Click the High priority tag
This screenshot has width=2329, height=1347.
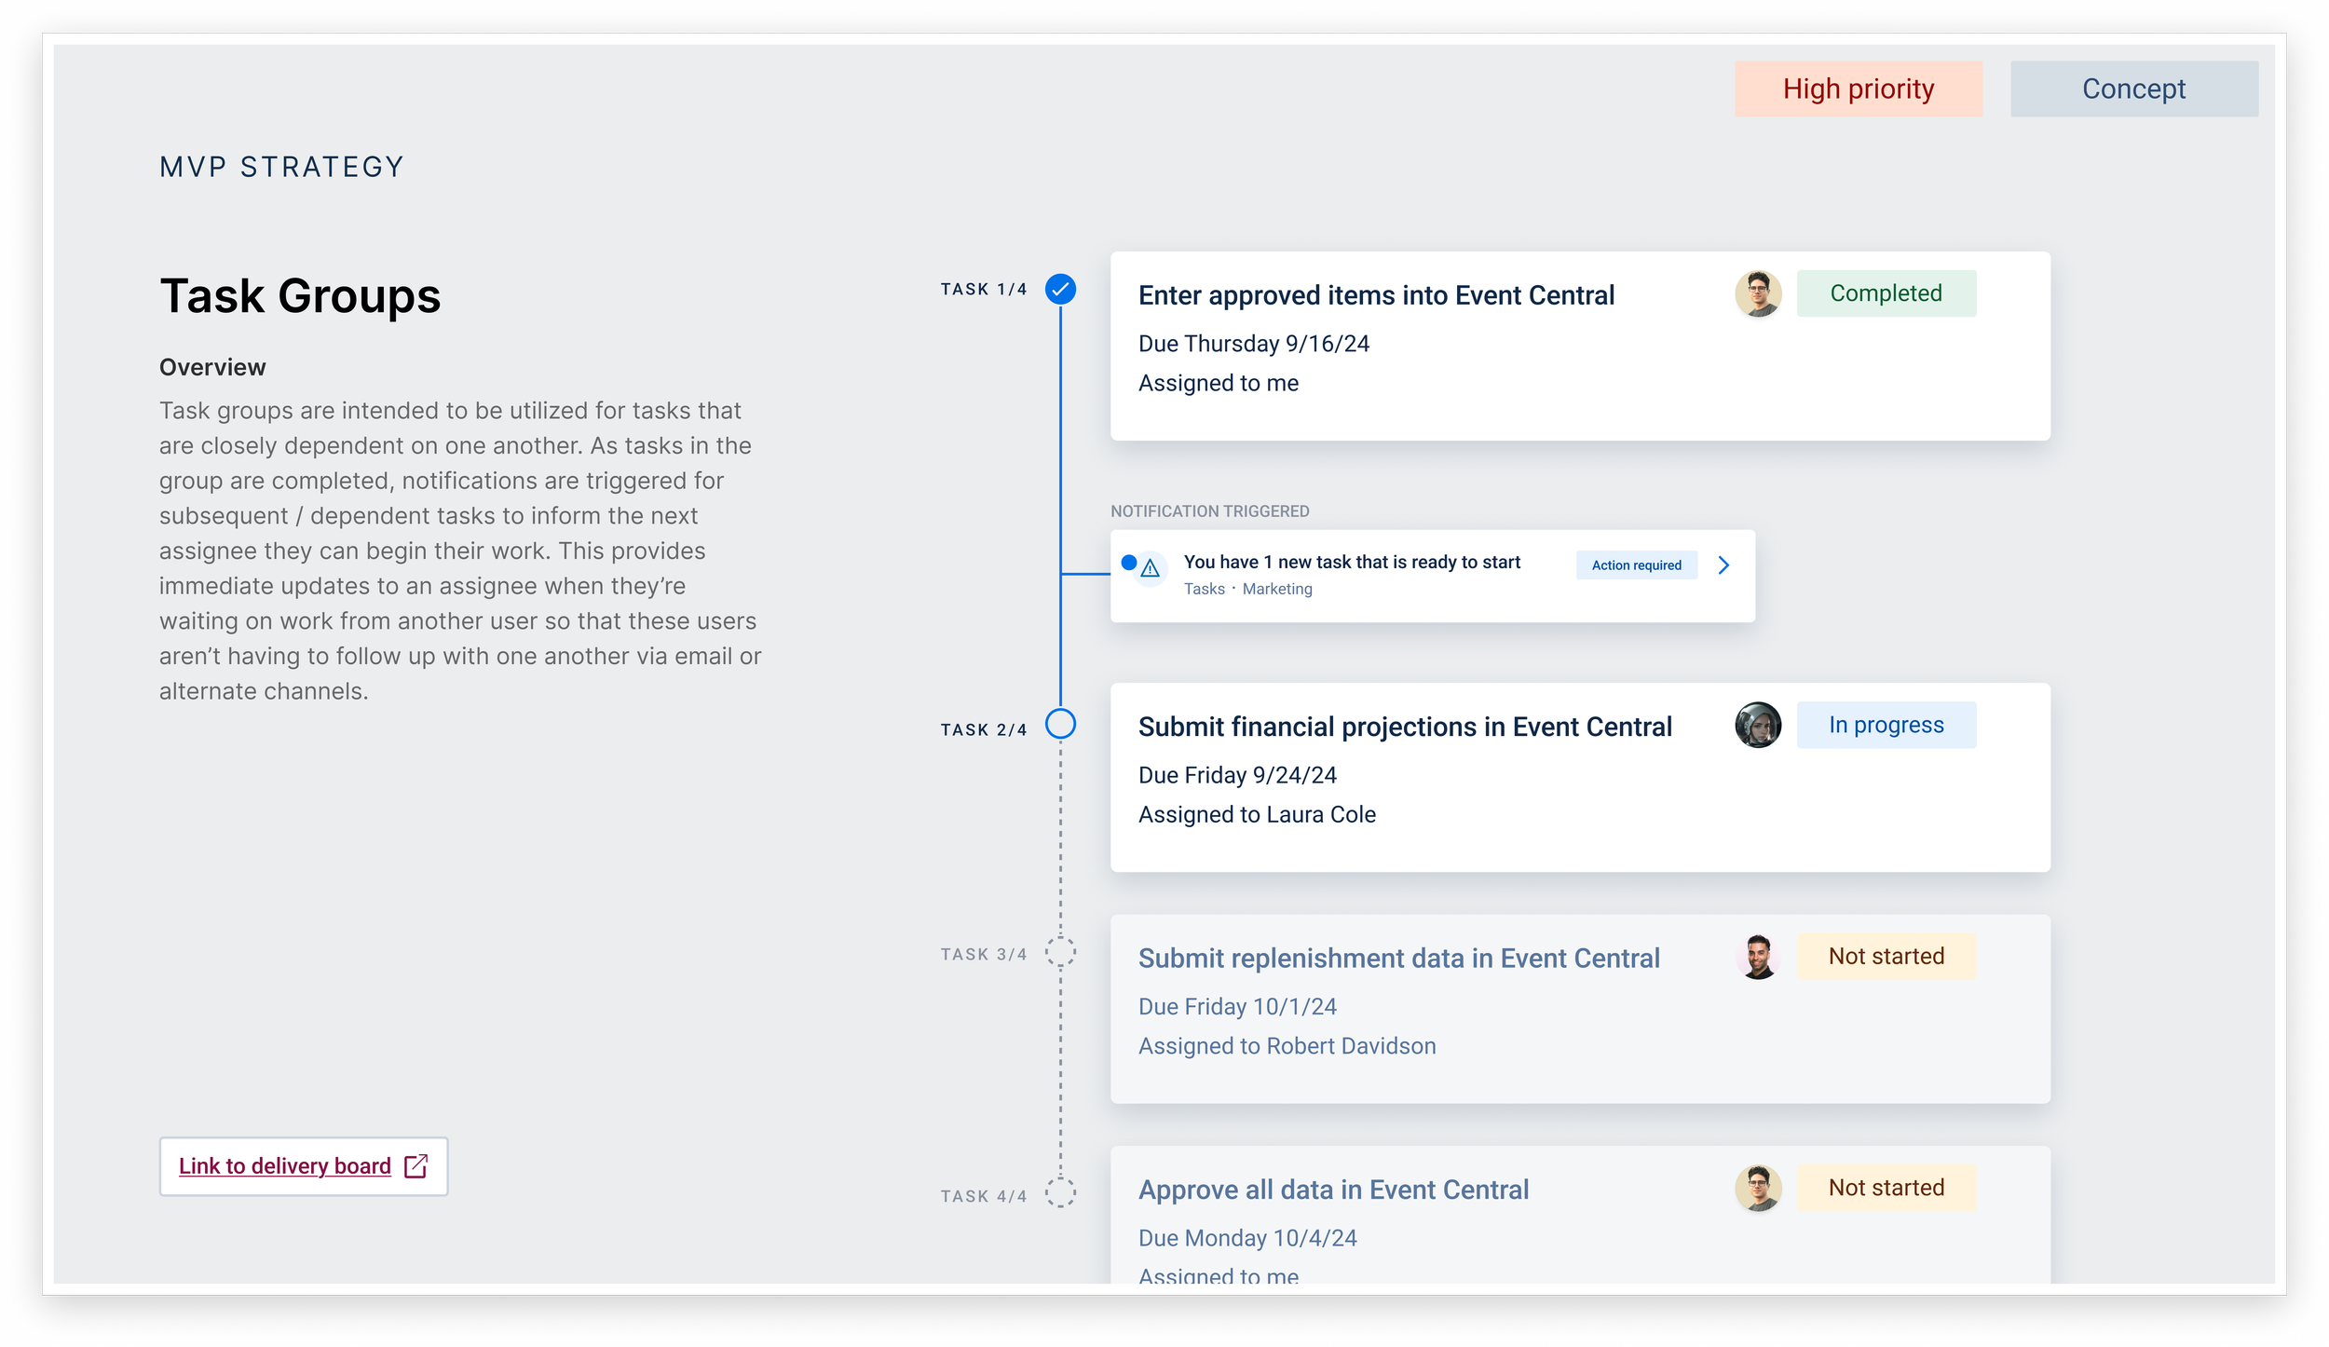coord(1858,89)
